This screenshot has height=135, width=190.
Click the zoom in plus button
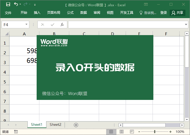pyautogui.click(x=170, y=132)
